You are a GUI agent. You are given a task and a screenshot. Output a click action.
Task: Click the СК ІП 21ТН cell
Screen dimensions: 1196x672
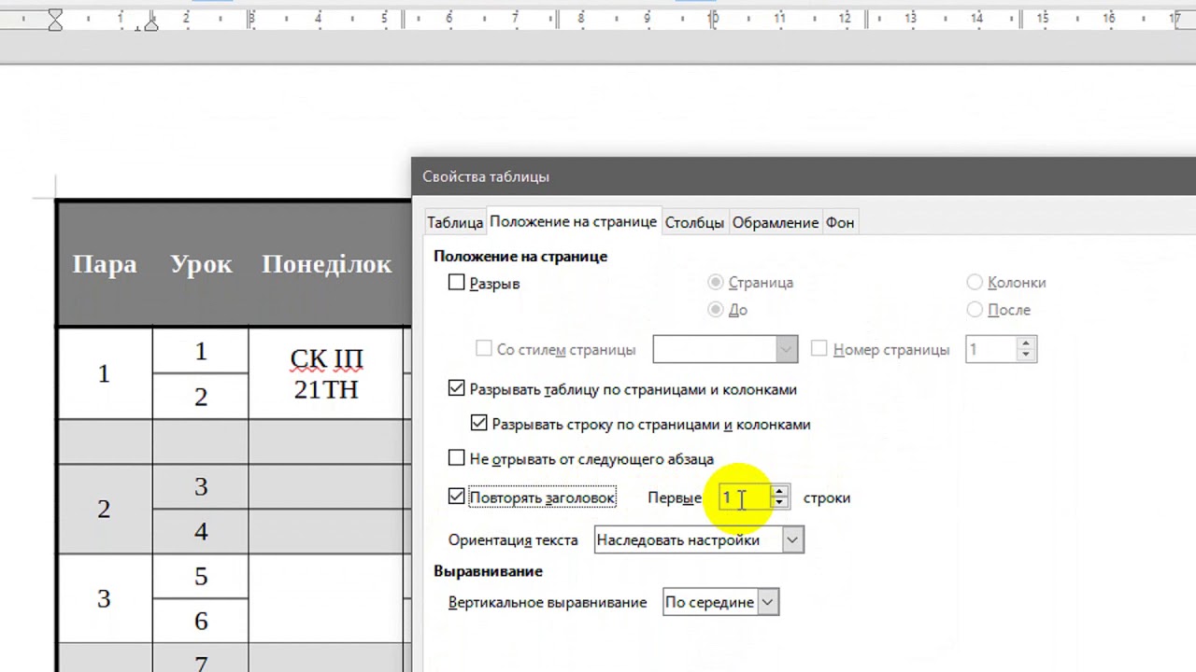click(x=326, y=373)
